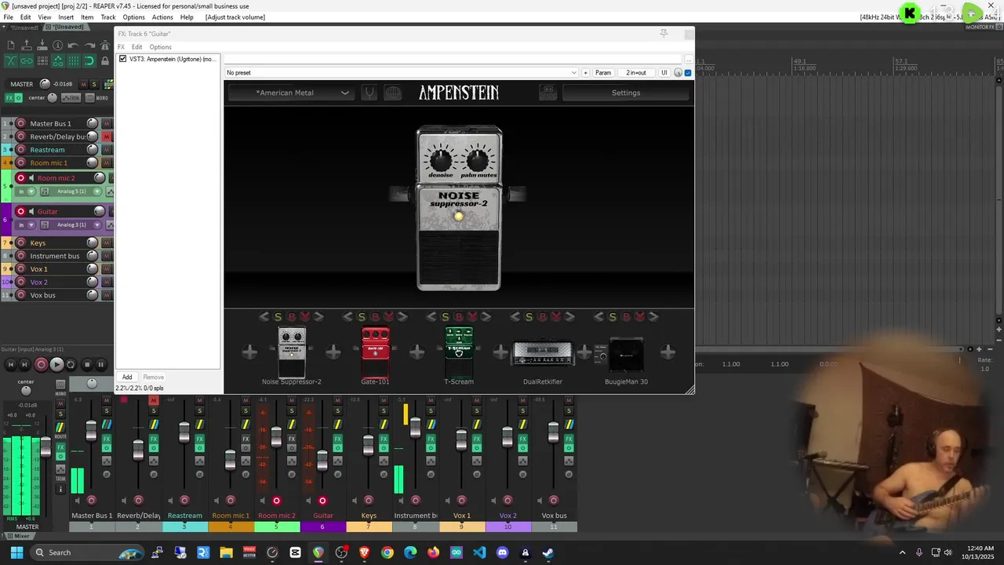Click the padlock locking toolbar icon
1004x565 pixels.
pos(105,60)
